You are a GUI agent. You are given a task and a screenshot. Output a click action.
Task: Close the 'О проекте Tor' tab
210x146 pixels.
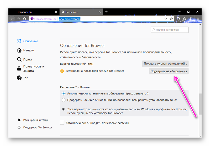click(56, 12)
